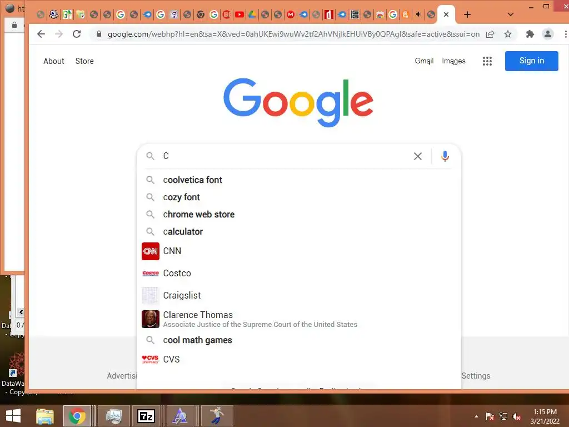The height and width of the screenshot is (427, 569).
Task: Bookmark this tab with the star icon
Action: pos(508,34)
